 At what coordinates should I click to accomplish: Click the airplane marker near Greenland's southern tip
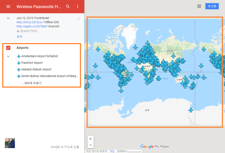pos(135,47)
